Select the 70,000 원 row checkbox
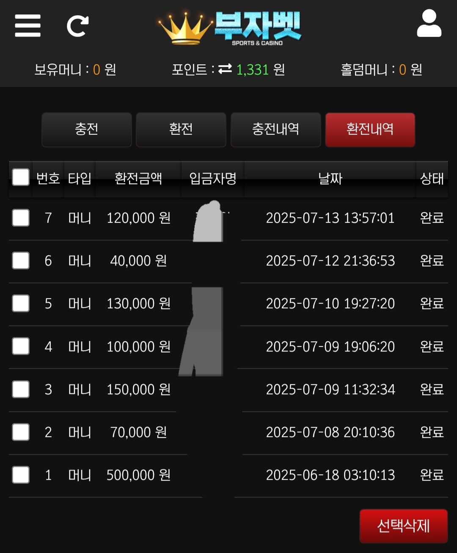This screenshot has height=553, width=457. (x=21, y=432)
